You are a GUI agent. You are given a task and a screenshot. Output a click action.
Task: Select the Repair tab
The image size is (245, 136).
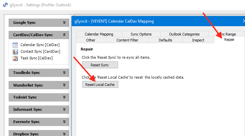click(229, 40)
